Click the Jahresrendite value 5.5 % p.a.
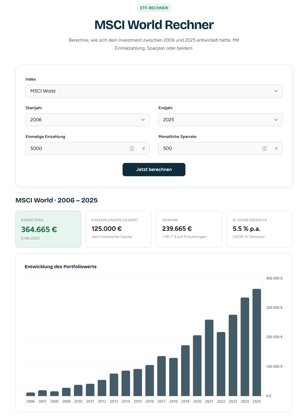The image size is (308, 416). click(246, 229)
